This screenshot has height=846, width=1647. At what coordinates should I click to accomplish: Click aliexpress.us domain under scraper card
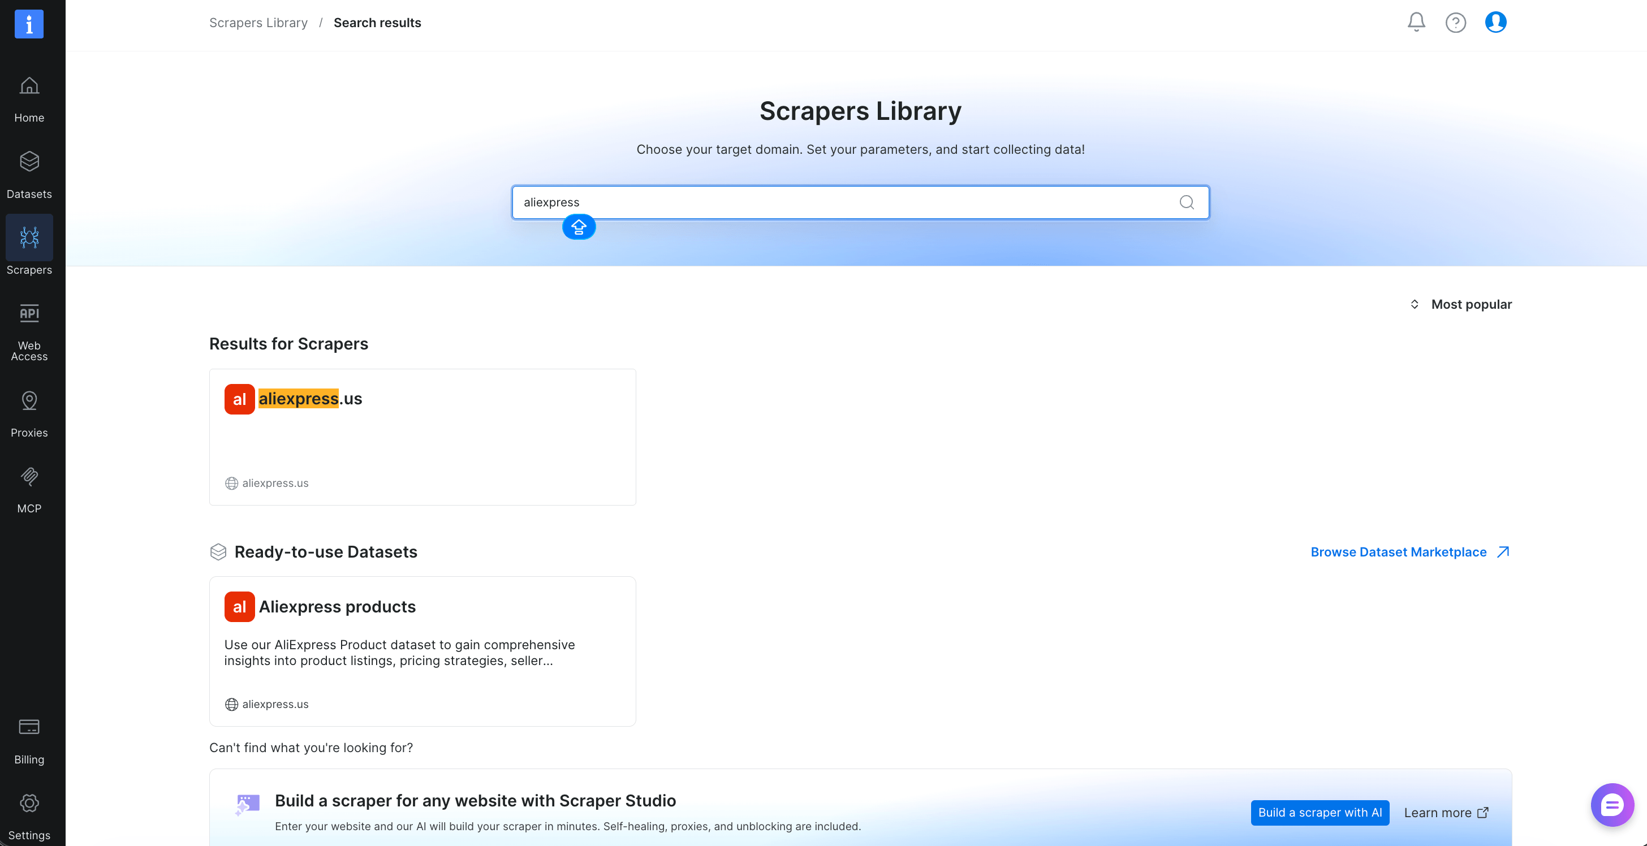pos(275,483)
